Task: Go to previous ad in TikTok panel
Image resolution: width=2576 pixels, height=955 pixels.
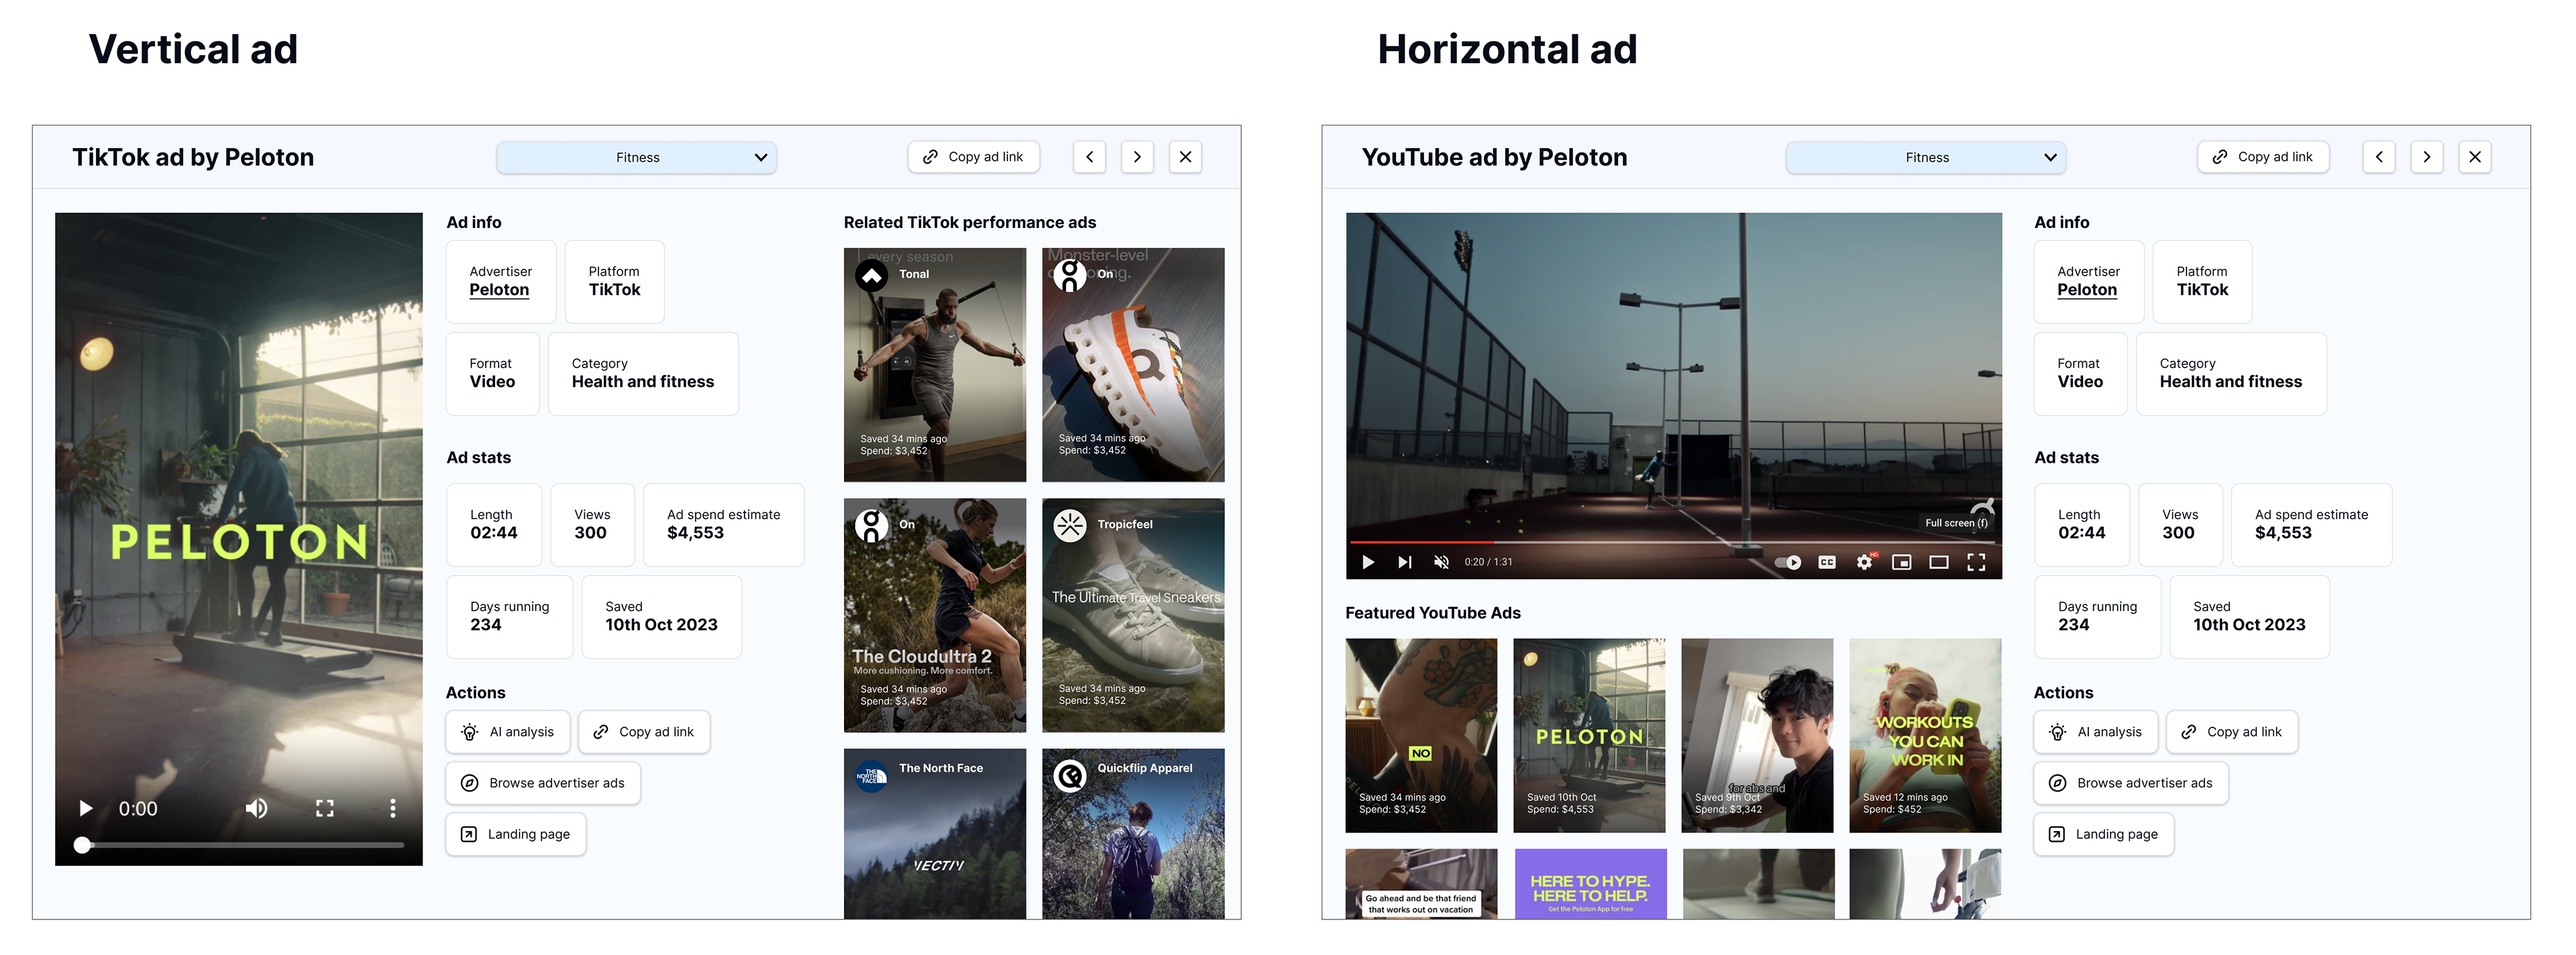Action: (x=1090, y=157)
